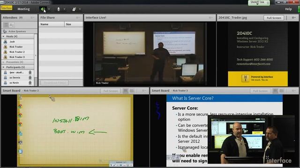This screenshot has height=168, width=300.
Task: Sort File Share by Name column
Action: [52, 24]
